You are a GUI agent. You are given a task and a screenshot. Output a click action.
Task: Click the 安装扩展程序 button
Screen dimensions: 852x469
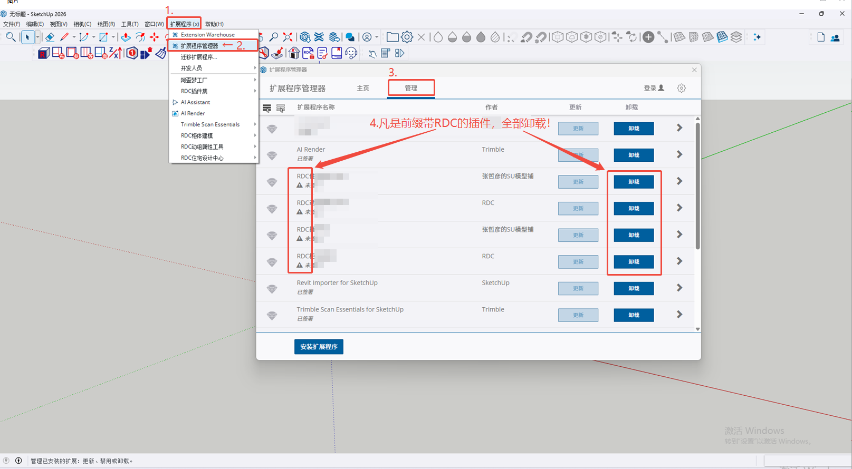(x=319, y=347)
